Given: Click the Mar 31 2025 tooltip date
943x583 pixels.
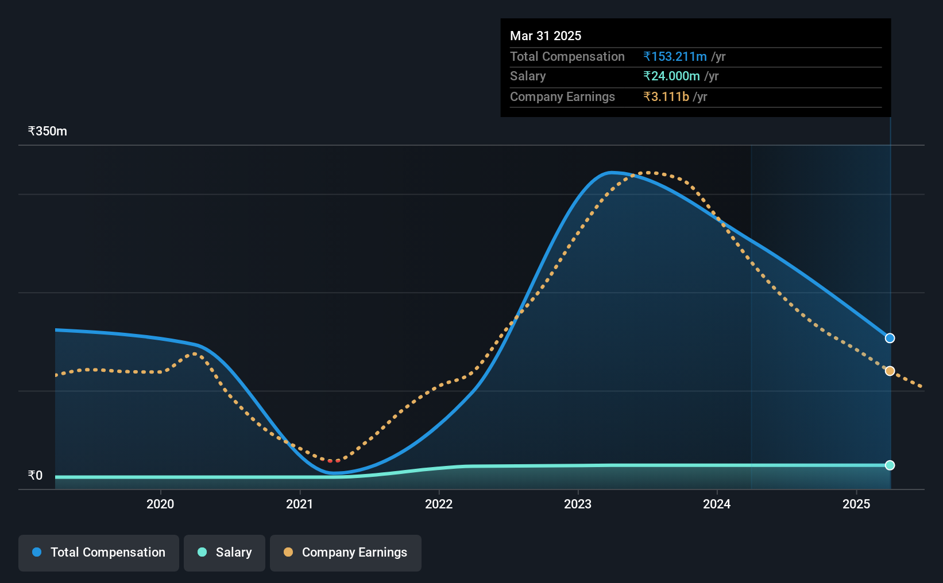Looking at the screenshot, I should [546, 36].
